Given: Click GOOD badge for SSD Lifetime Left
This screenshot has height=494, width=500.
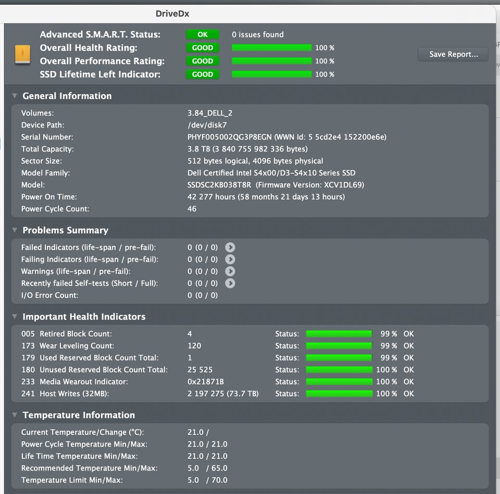Looking at the screenshot, I should point(203,74).
